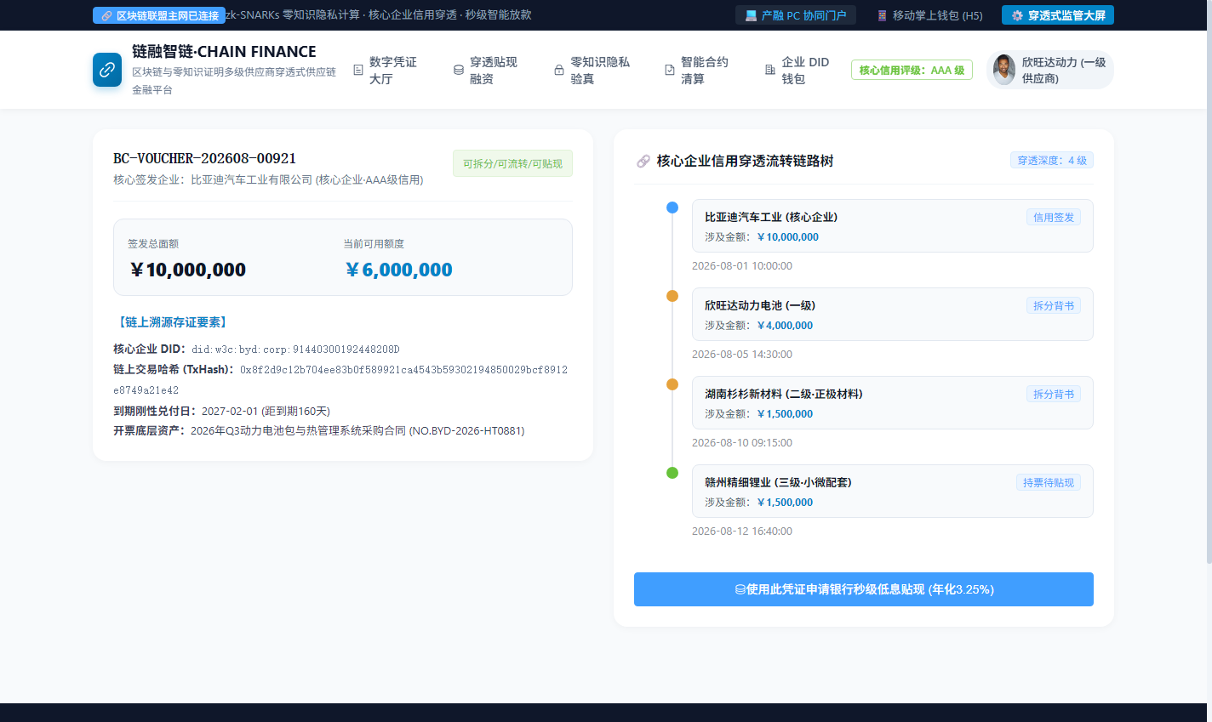
Task: Select the blue 比亚迪 timeline node dot
Action: pyautogui.click(x=672, y=208)
